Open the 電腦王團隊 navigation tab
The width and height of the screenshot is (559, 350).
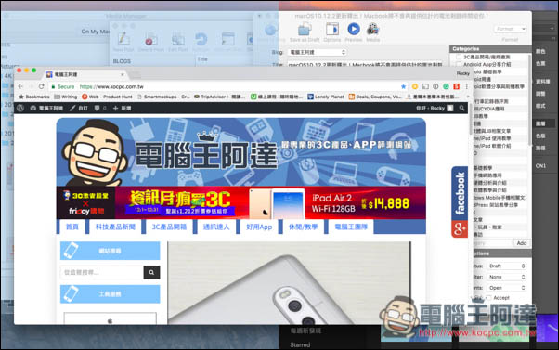(351, 227)
